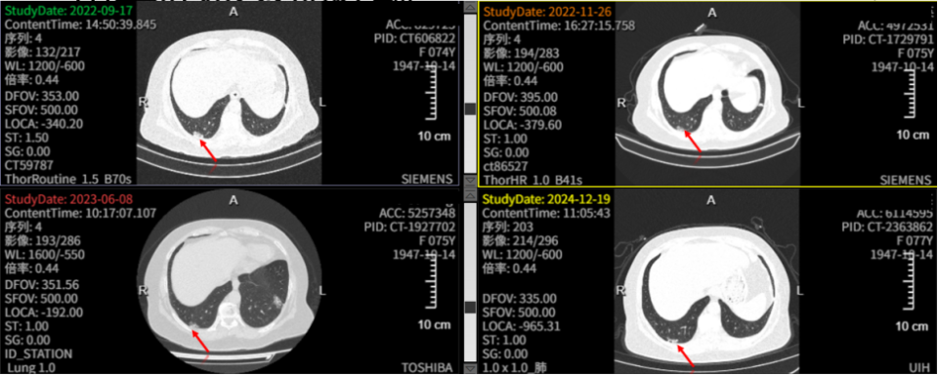Click the yellow StudyDate: 2024-12-19 label

pyautogui.click(x=547, y=199)
